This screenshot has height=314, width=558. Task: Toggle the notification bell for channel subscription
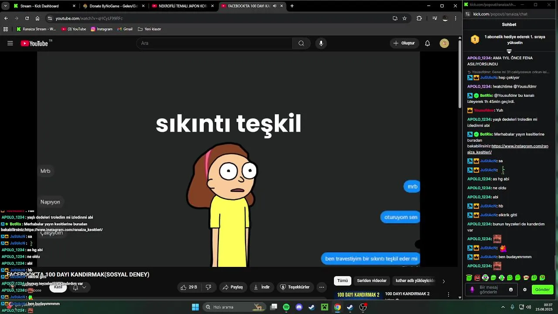pos(75,287)
